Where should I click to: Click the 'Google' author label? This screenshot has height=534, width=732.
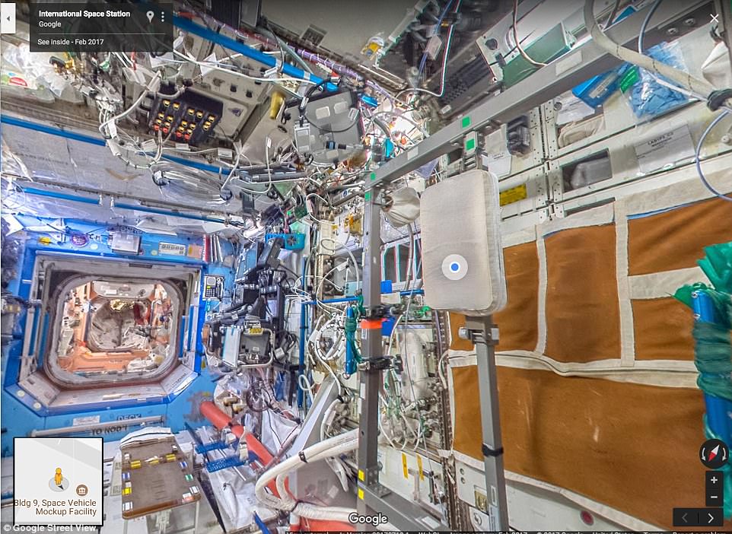50,25
